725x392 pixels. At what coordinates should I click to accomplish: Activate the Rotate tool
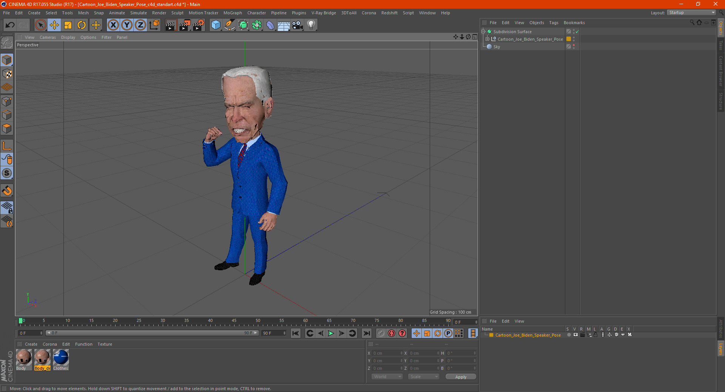pyautogui.click(x=82, y=25)
